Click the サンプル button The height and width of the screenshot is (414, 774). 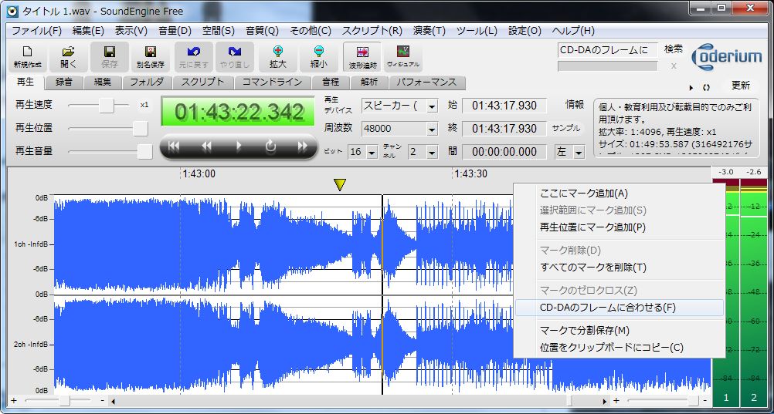(x=566, y=128)
